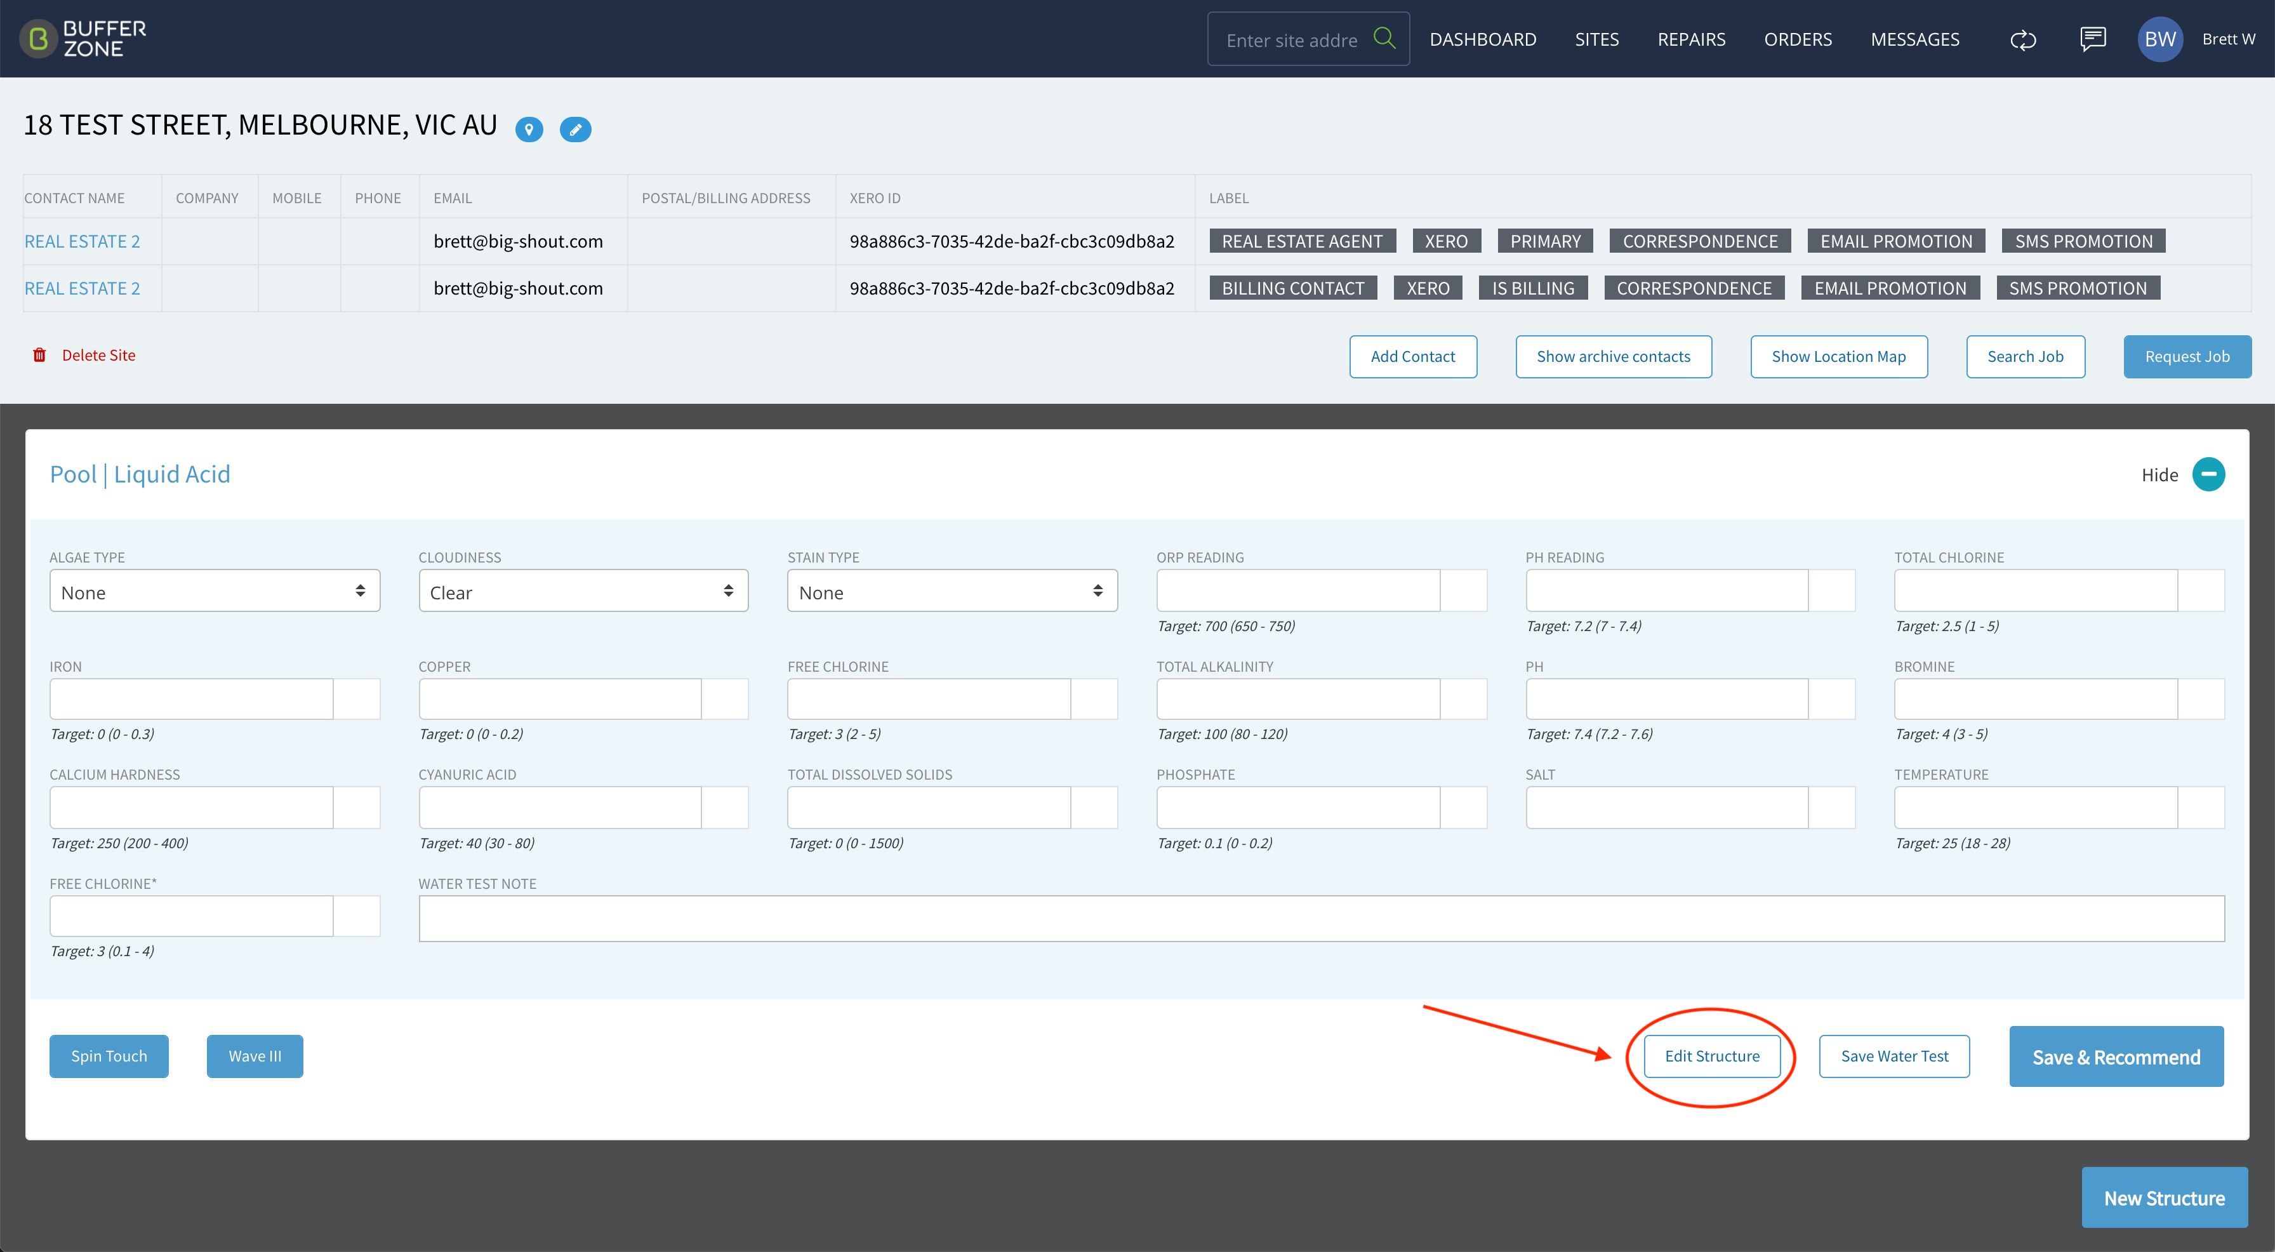Click the sync refresh icon
Viewport: 2275px width, 1252px height.
(x=2022, y=40)
